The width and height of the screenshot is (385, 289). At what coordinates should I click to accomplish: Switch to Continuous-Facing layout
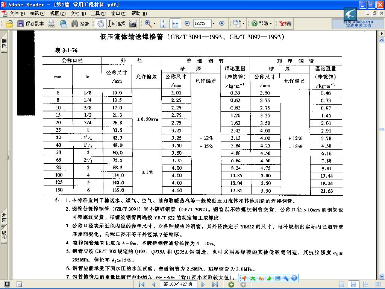366,284
